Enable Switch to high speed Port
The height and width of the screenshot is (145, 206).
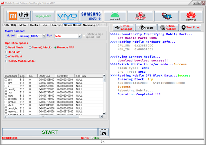tap(84, 36)
